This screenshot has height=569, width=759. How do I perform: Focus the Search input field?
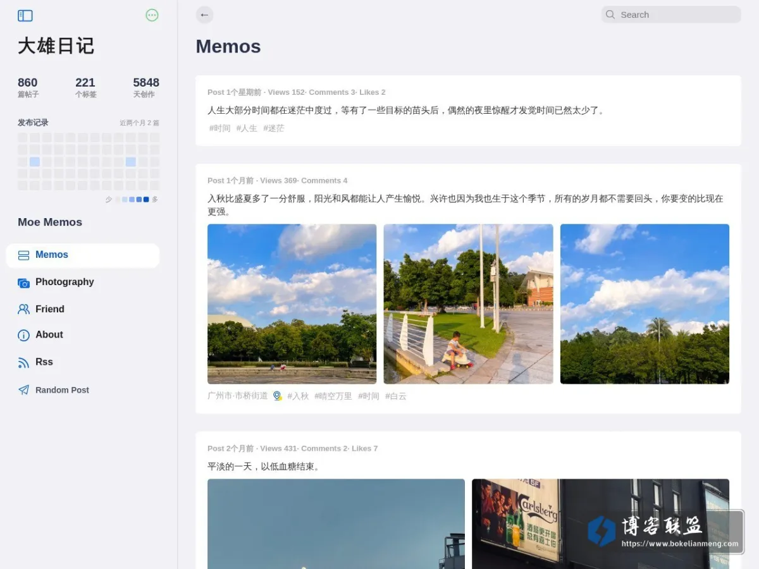(x=671, y=15)
